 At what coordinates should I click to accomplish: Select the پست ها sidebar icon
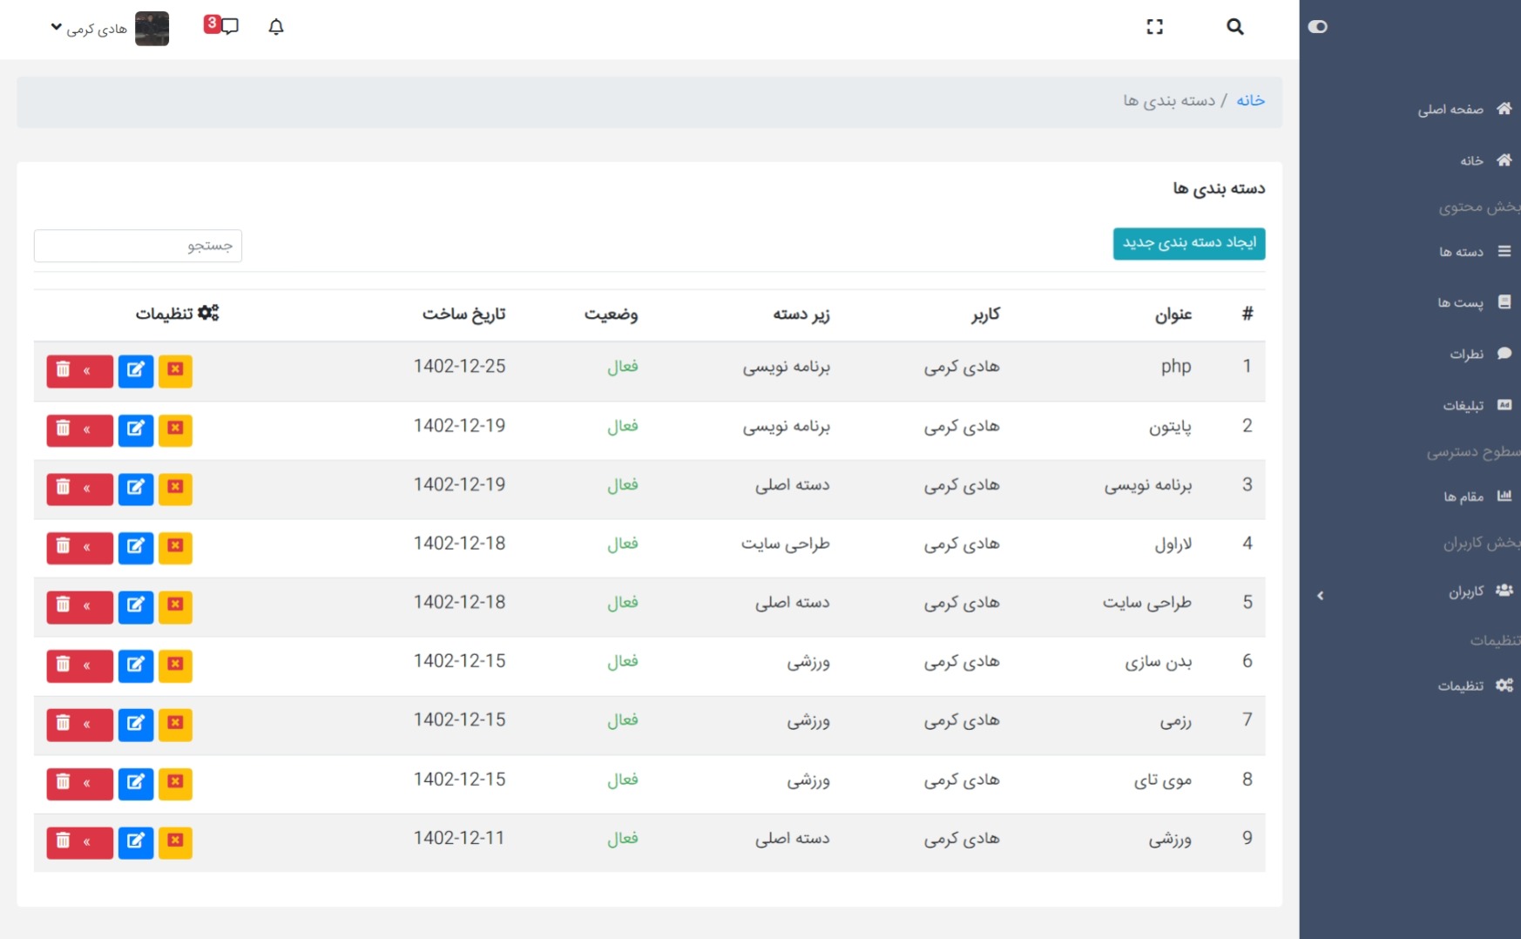click(1504, 301)
